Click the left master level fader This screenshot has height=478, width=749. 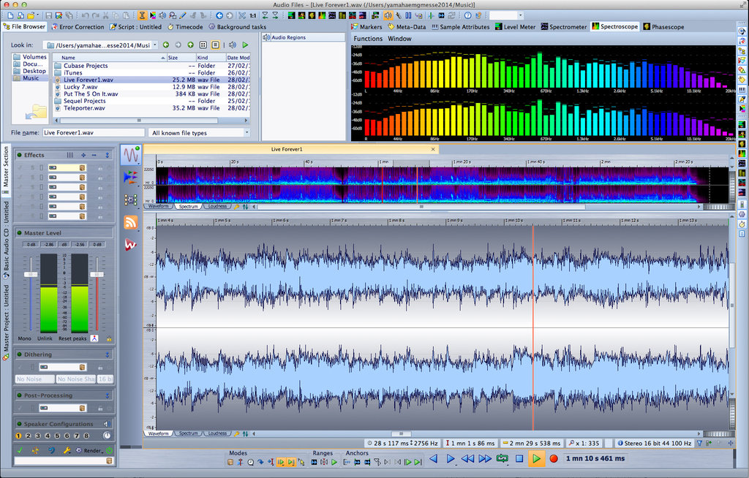[31, 274]
